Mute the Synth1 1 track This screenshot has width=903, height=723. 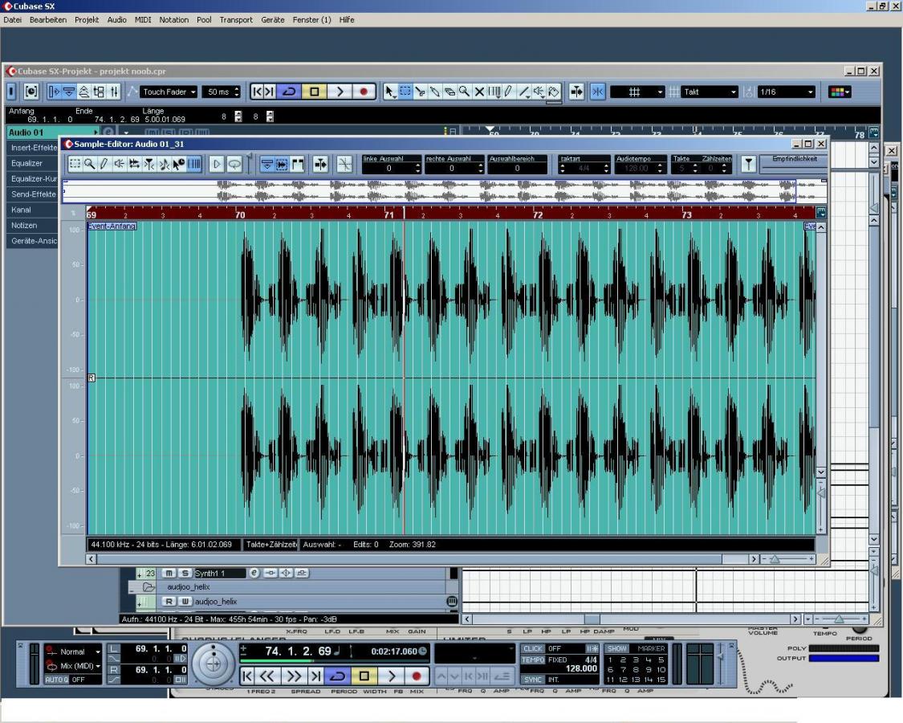[x=169, y=573]
